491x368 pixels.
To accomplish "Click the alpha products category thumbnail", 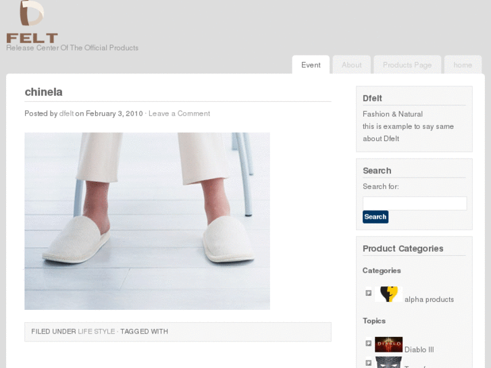I will (x=388, y=294).
